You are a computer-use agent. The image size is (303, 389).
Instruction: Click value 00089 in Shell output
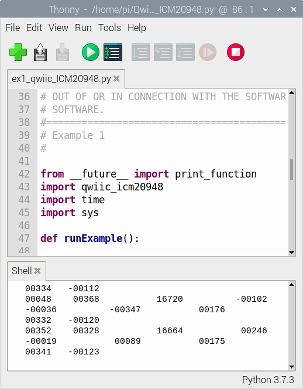[128, 341]
